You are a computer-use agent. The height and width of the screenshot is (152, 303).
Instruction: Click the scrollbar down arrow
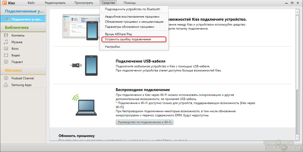(x=298, y=137)
